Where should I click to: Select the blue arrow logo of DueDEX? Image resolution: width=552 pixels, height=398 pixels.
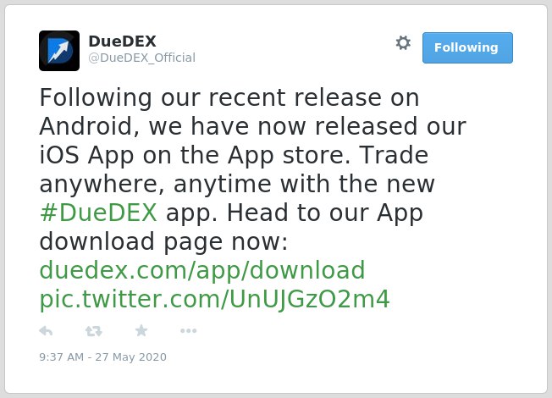coord(59,51)
